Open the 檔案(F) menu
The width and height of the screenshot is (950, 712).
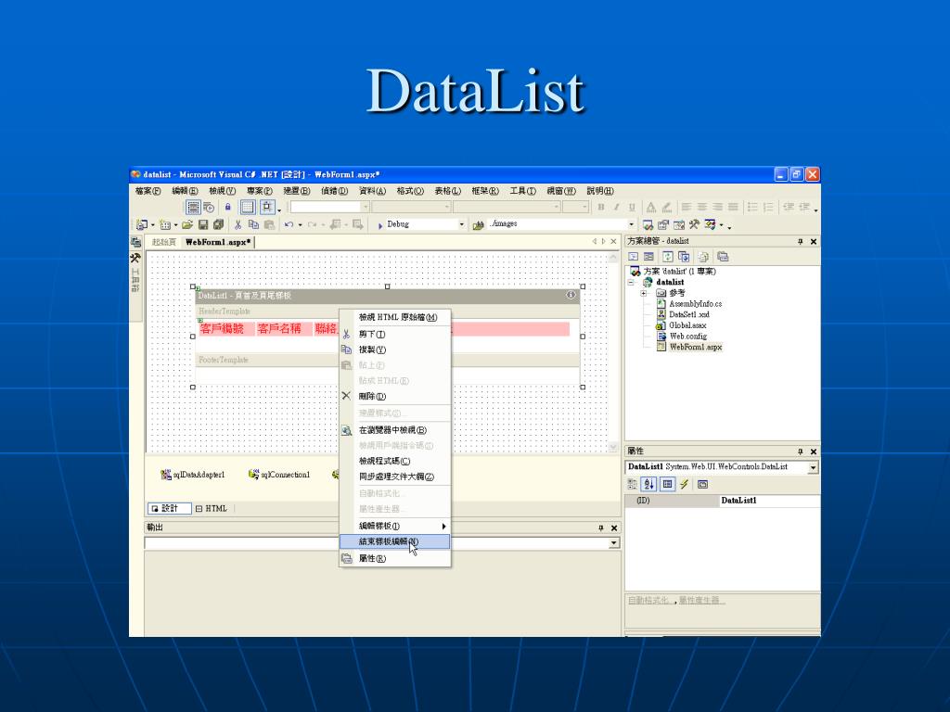point(148,191)
